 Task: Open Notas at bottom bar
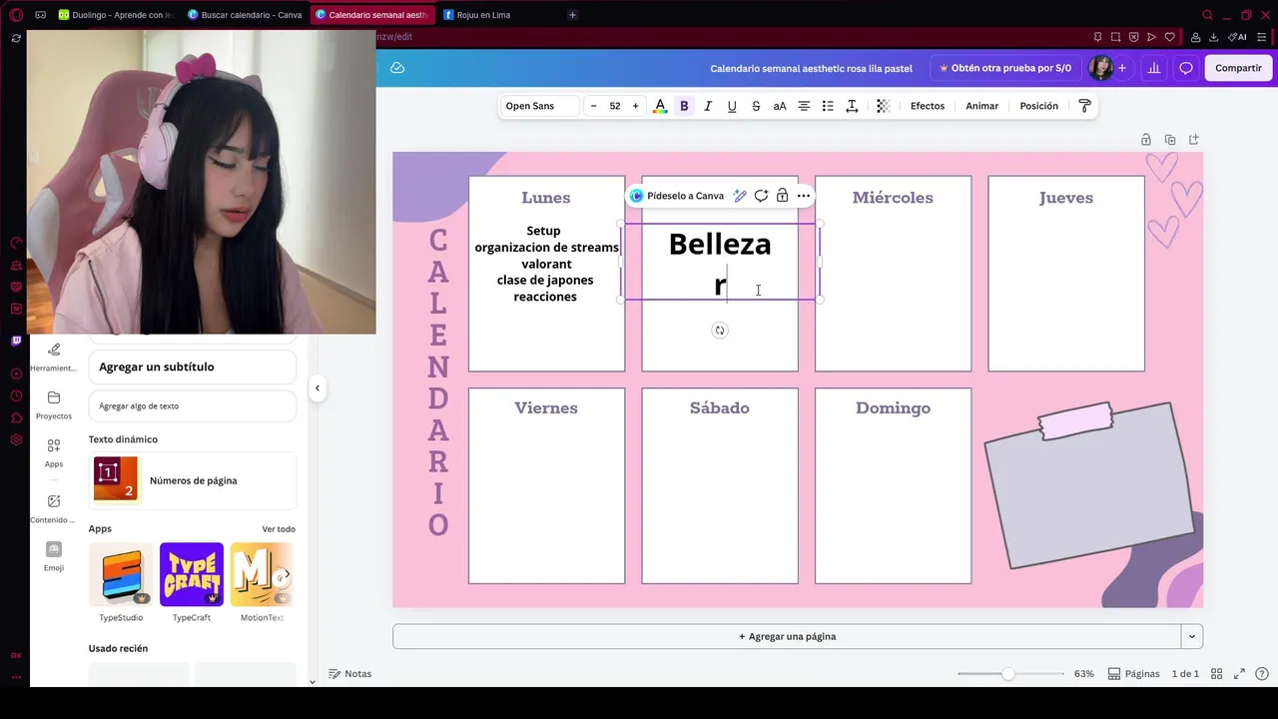[350, 674]
